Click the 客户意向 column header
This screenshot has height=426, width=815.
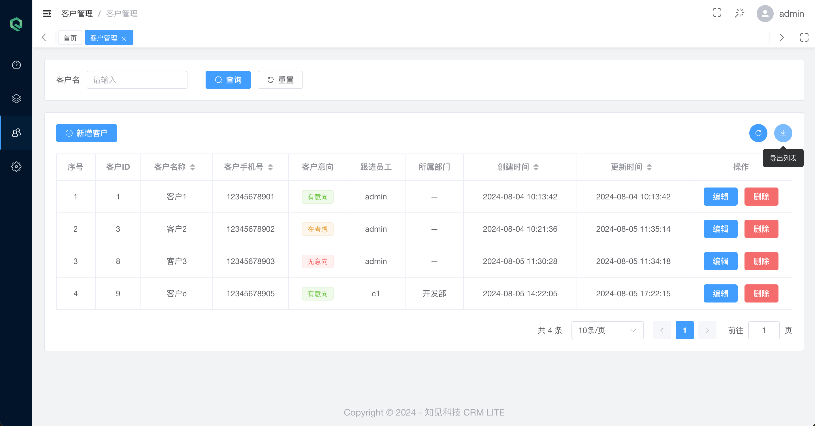coord(317,167)
